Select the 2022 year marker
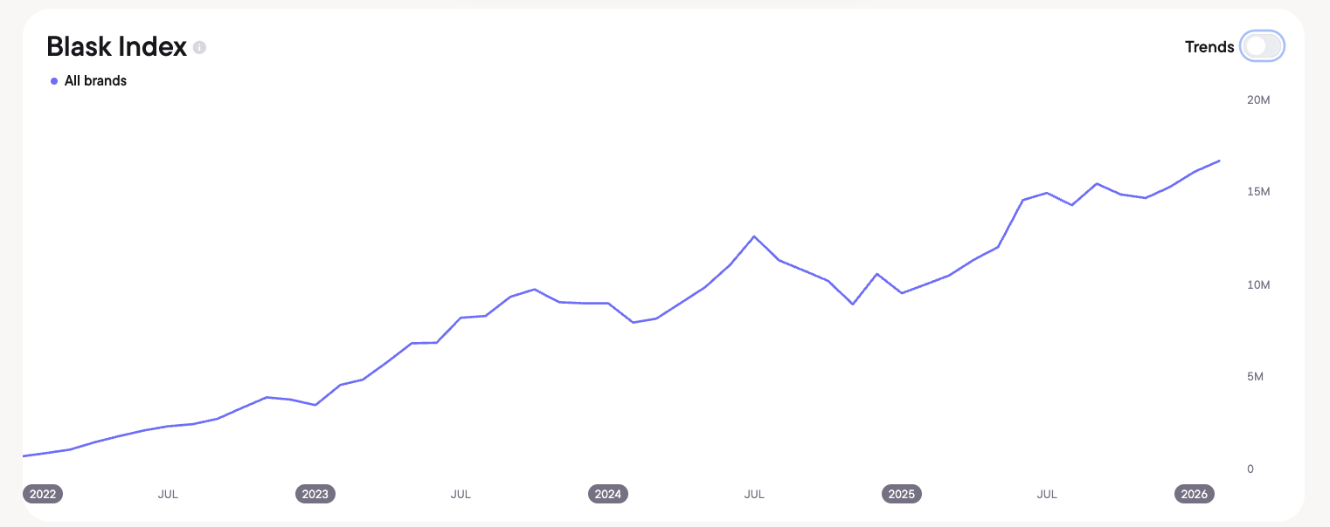Viewport: 1330px width, 527px height. 43,494
